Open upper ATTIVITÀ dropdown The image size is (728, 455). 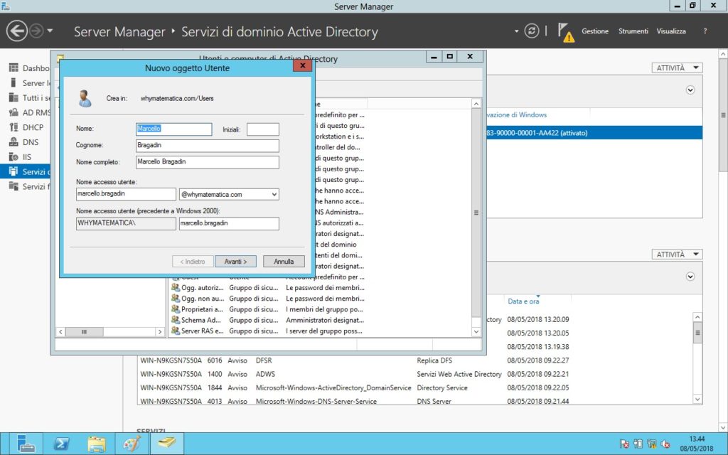click(677, 68)
